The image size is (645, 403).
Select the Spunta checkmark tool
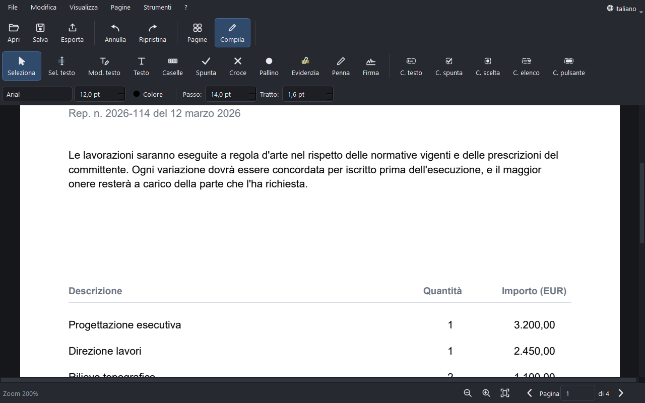point(206,66)
